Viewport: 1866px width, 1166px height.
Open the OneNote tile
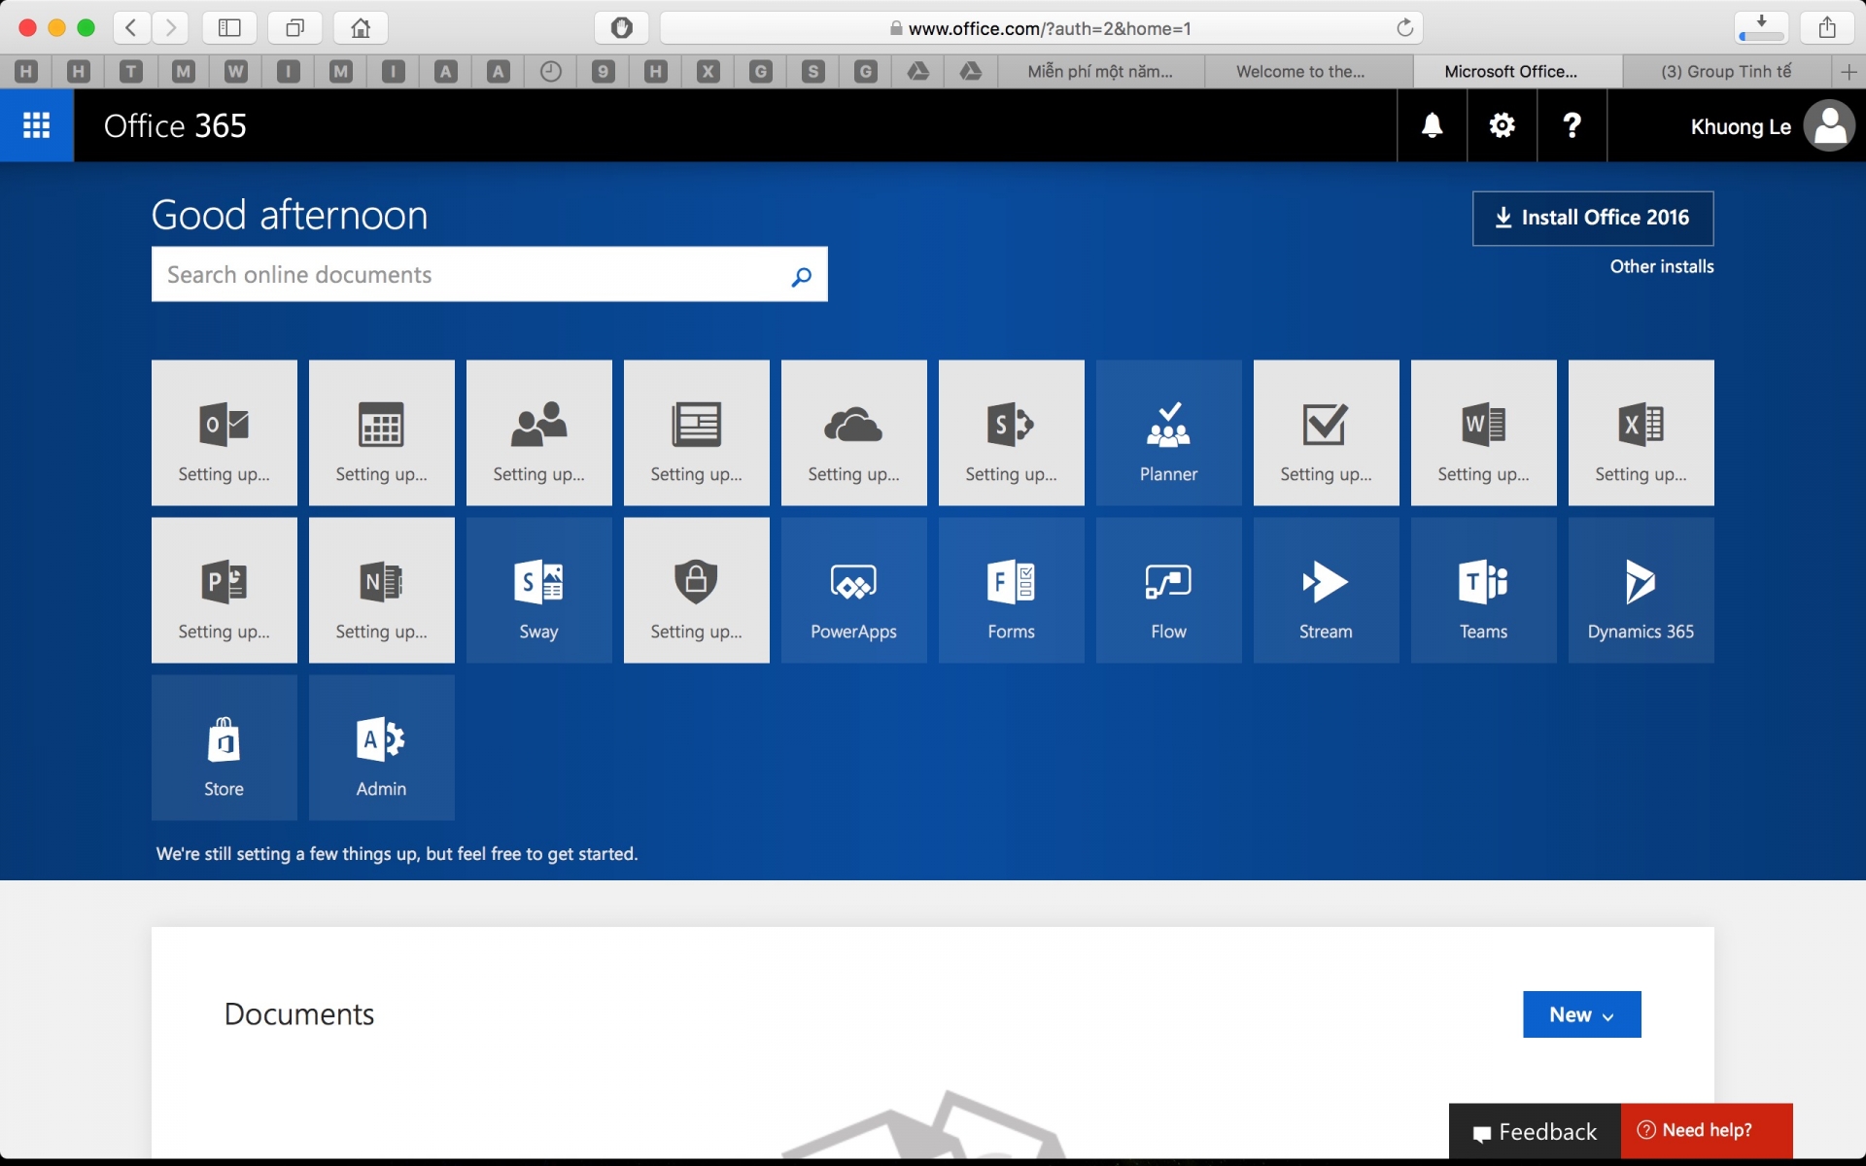382,590
